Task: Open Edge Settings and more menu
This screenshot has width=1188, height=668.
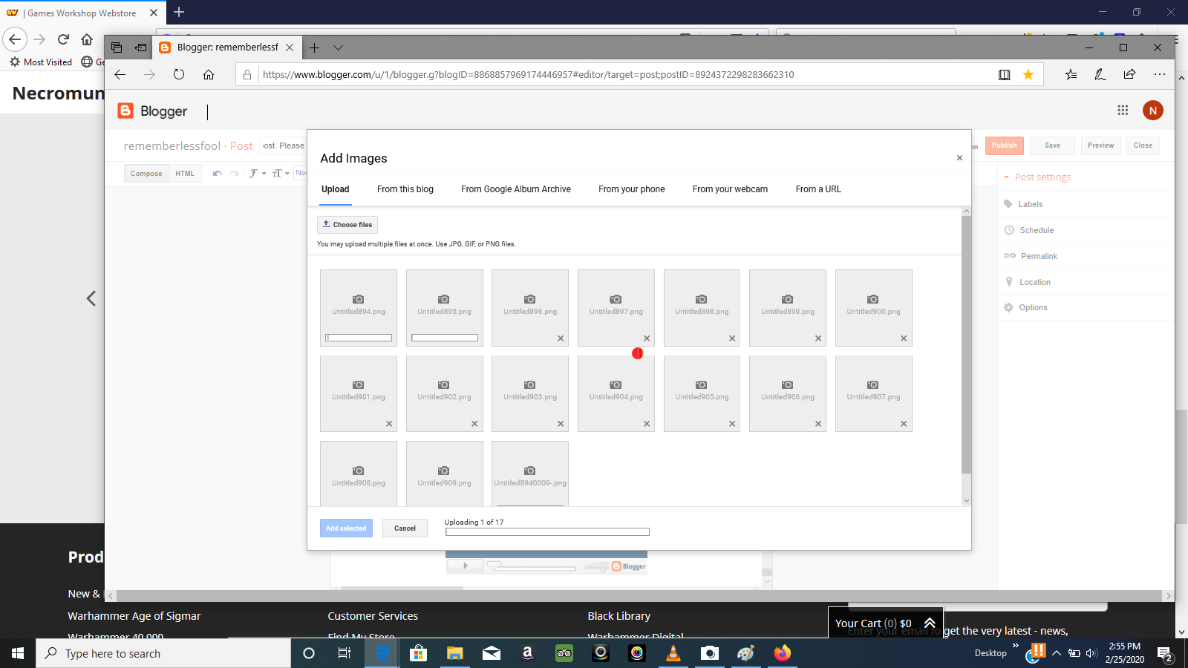Action: [1159, 74]
